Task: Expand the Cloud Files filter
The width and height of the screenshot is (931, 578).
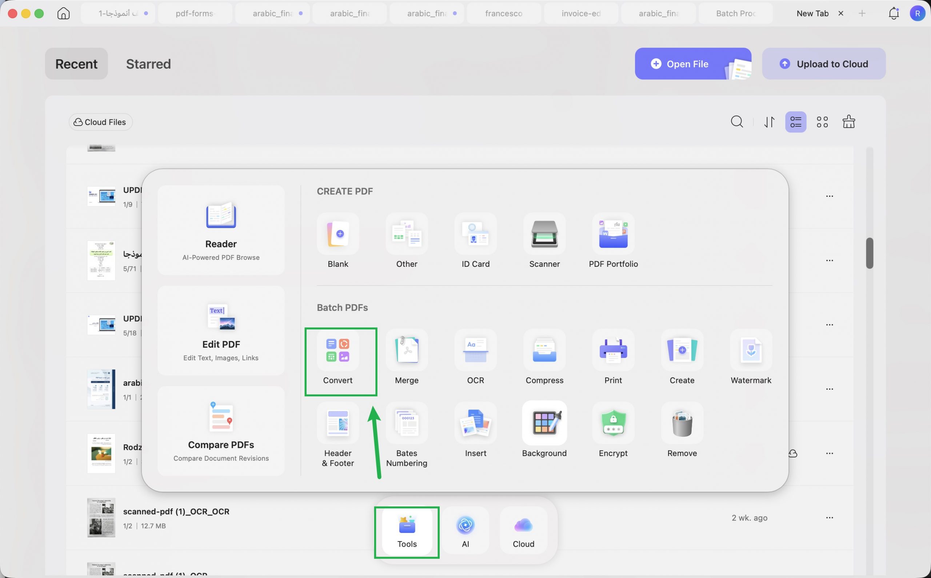Action: pos(100,122)
